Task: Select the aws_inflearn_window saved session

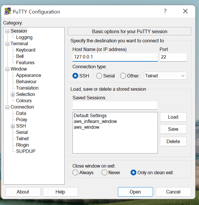Action: click(x=95, y=122)
